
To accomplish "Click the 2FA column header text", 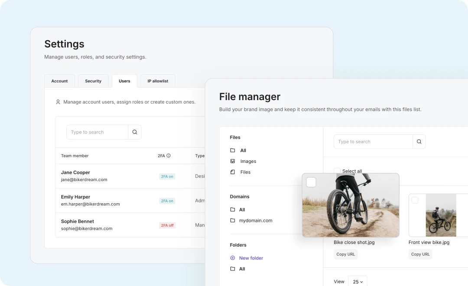I will (x=161, y=156).
